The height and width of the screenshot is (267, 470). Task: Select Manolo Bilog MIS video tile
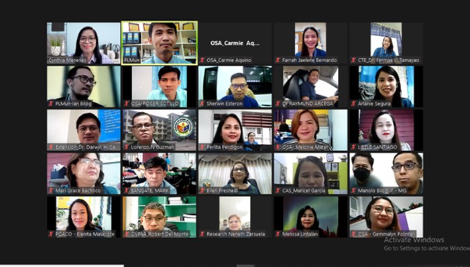click(386, 173)
